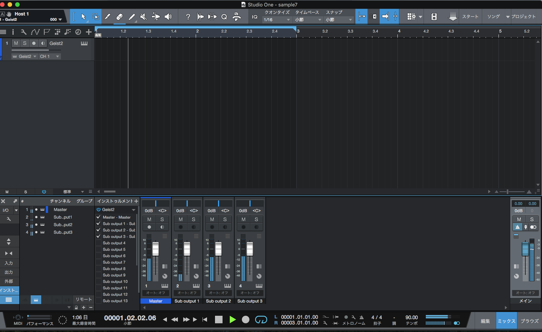Screen dimensions: 542x332
Task: Uncheck Sub output 1 checkbox
Action: click(x=98, y=223)
